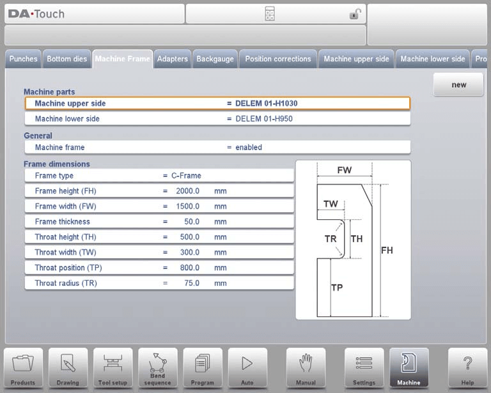
Task: Open the Bend sequence mode
Action: pyautogui.click(x=157, y=368)
